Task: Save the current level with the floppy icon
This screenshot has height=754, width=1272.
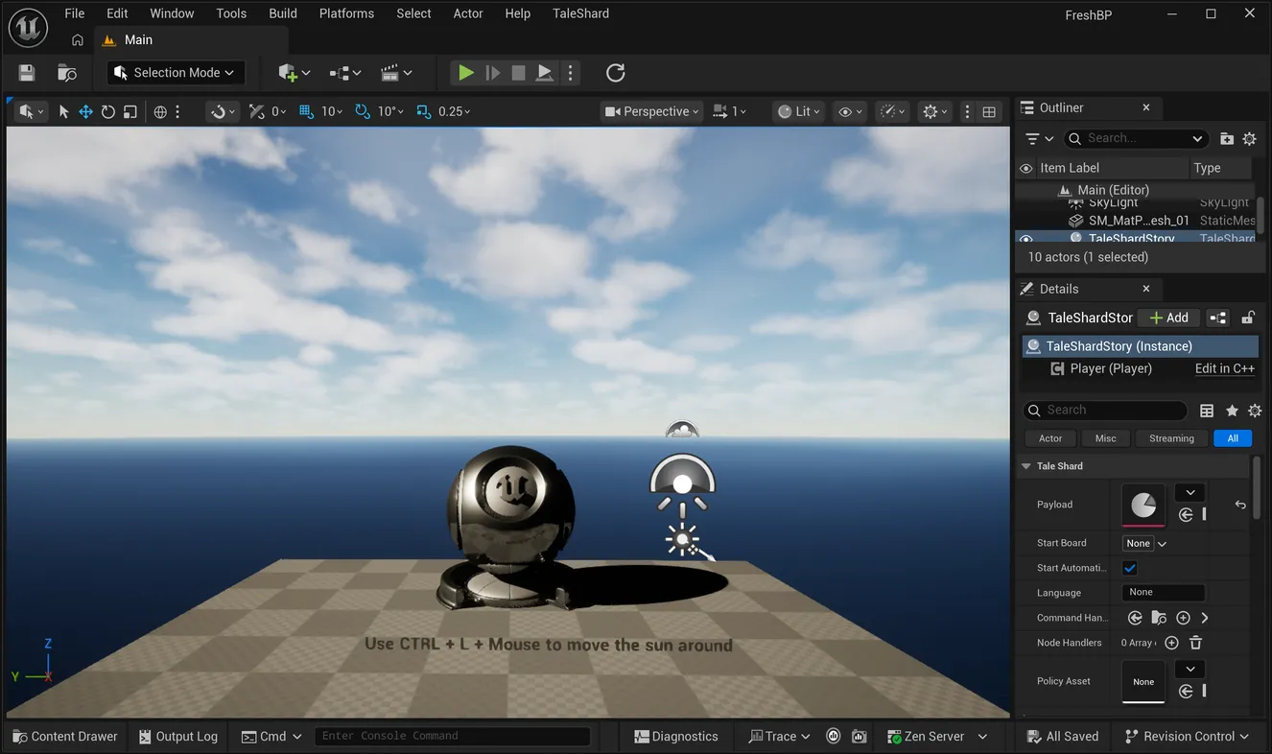Action: (x=27, y=73)
